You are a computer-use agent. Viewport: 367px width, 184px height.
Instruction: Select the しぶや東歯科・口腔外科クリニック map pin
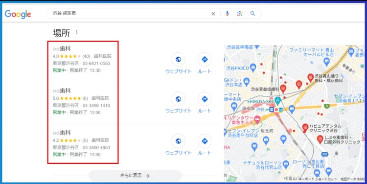320,139
